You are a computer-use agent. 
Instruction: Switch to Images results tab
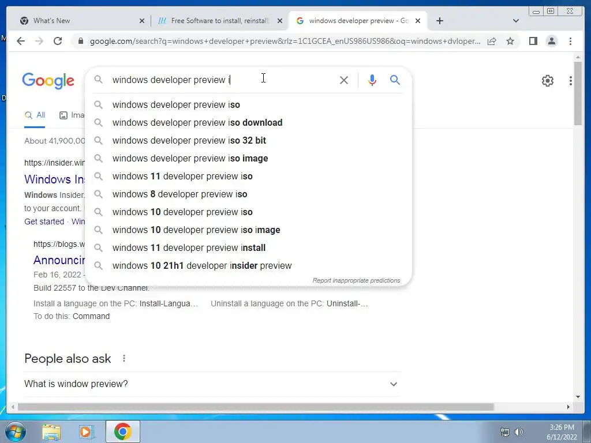click(72, 115)
